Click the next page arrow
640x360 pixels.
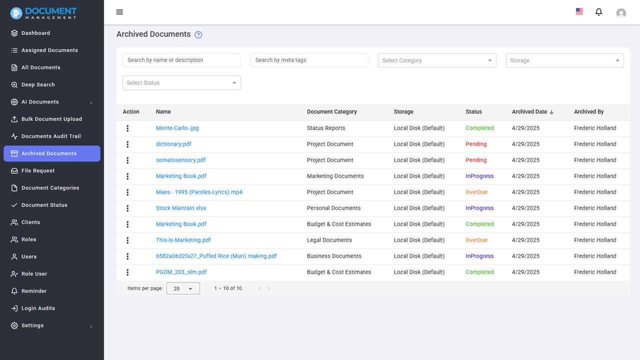(x=269, y=288)
